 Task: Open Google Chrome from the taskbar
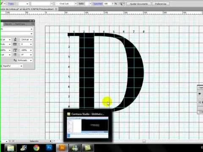point(36,148)
